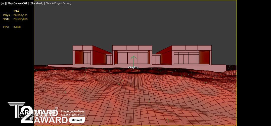Select the center building's glass facade
This screenshot has width=271, height=126.
132,57
